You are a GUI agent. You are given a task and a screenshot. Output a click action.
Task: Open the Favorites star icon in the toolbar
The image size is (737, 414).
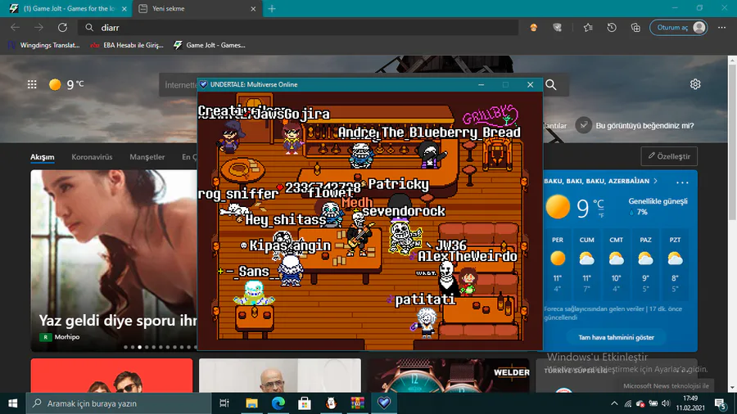(x=588, y=28)
